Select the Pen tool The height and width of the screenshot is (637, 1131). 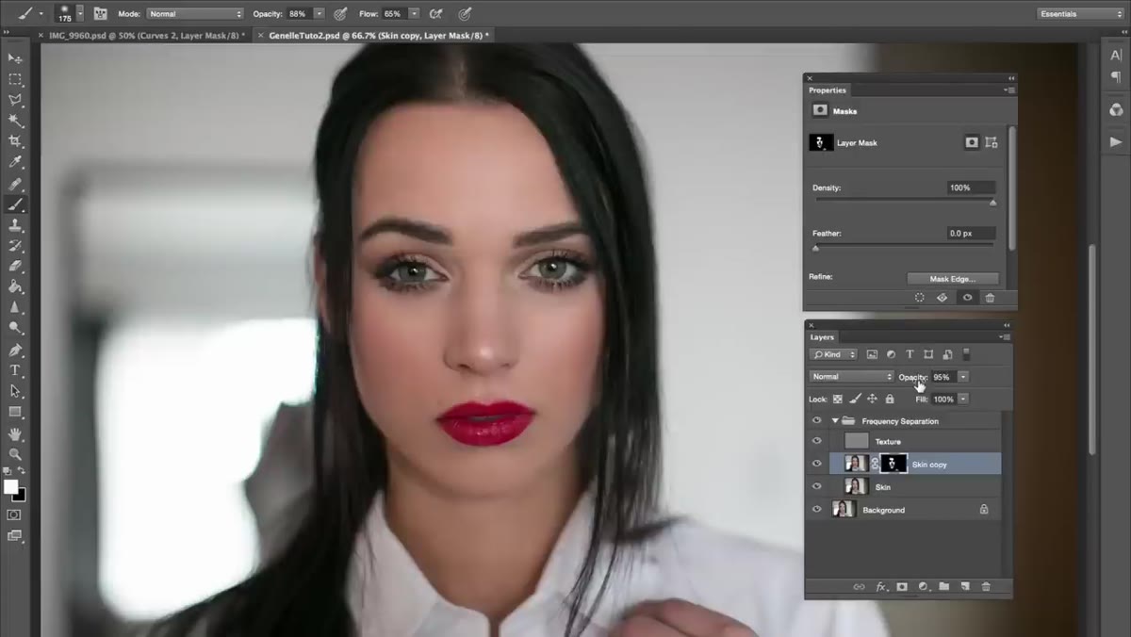[x=15, y=351]
